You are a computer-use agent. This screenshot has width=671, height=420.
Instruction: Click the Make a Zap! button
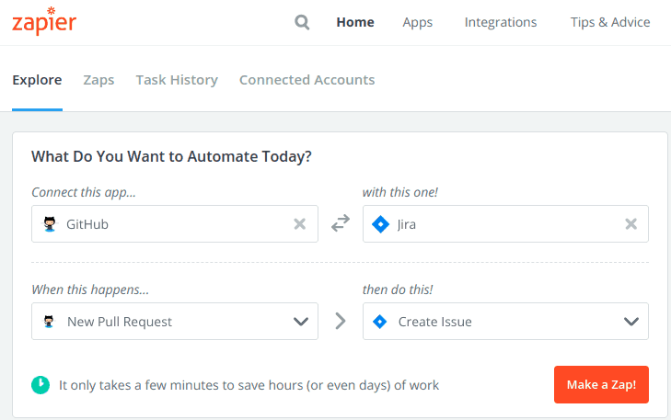click(601, 384)
